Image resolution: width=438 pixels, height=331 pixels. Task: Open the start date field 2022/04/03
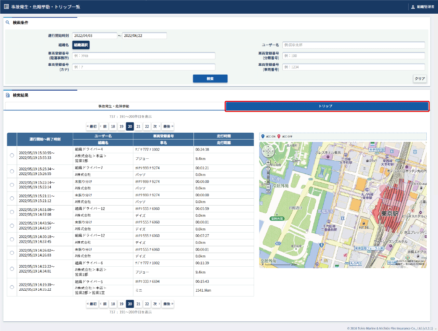(x=94, y=36)
